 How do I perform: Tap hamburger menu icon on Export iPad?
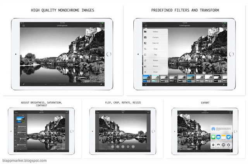(x=179, y=113)
